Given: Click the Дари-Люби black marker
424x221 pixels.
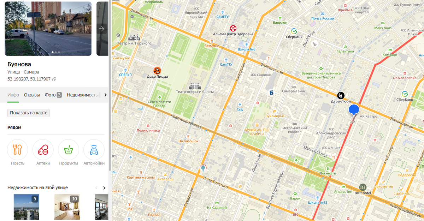Looking at the screenshot, I should (x=341, y=95).
